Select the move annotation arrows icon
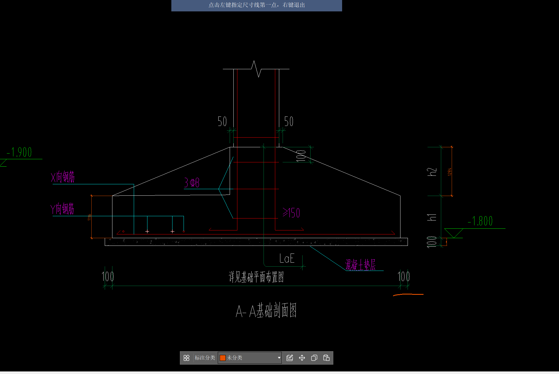This screenshot has height=374, width=559. [x=302, y=358]
